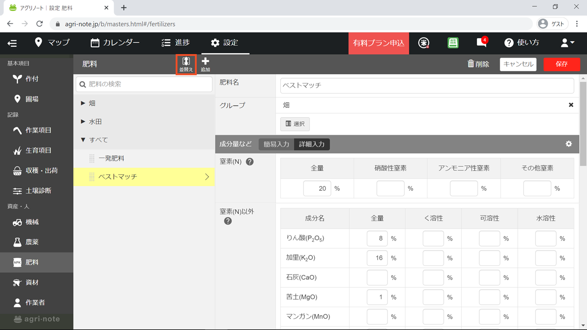
Task: Select 一発肥料 in the fertilizer list
Action: 144,158
